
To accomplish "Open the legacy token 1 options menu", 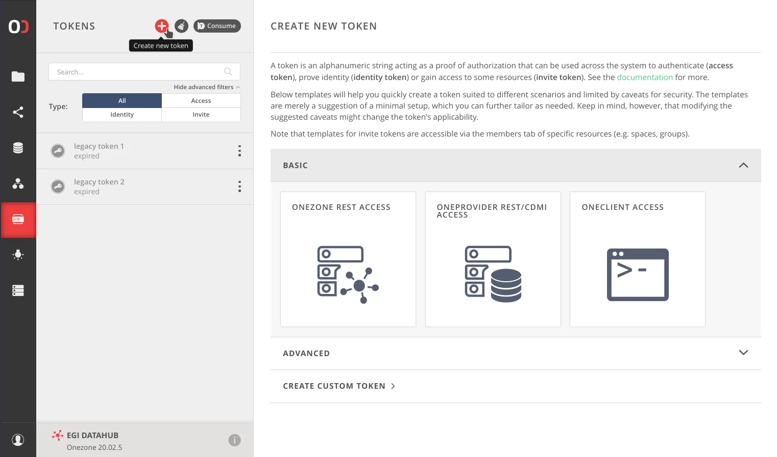I will pyautogui.click(x=239, y=151).
